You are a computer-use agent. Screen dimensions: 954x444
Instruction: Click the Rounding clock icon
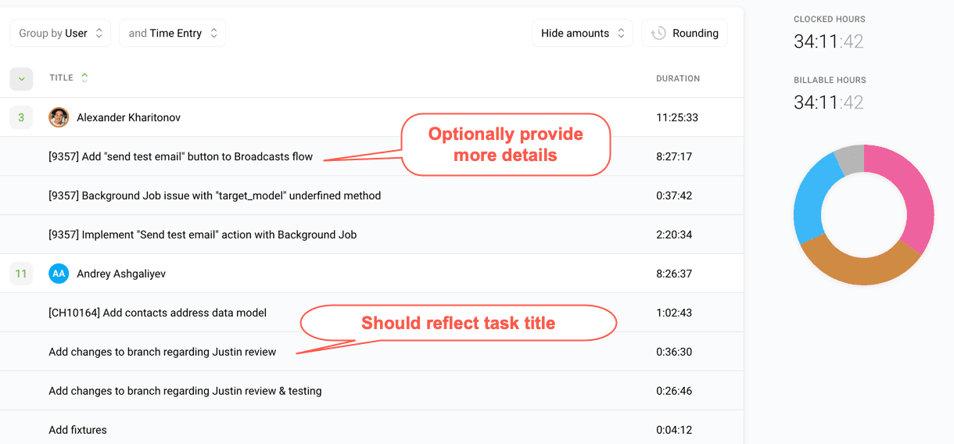pyautogui.click(x=658, y=34)
